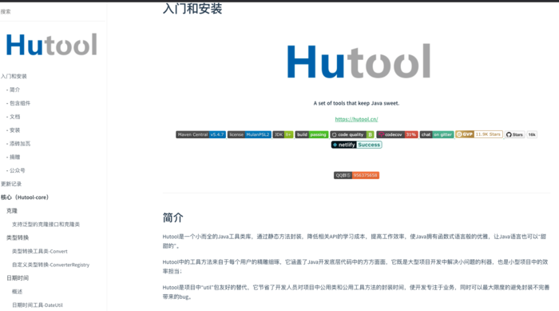Click the chat on gitter badge
The width and height of the screenshot is (559, 311).
pyautogui.click(x=437, y=134)
